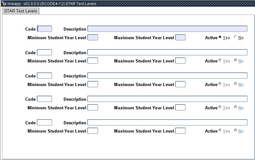Click third row Maximum Student Year Level box
Viewport: 255px width, 160px height.
pos(180,84)
